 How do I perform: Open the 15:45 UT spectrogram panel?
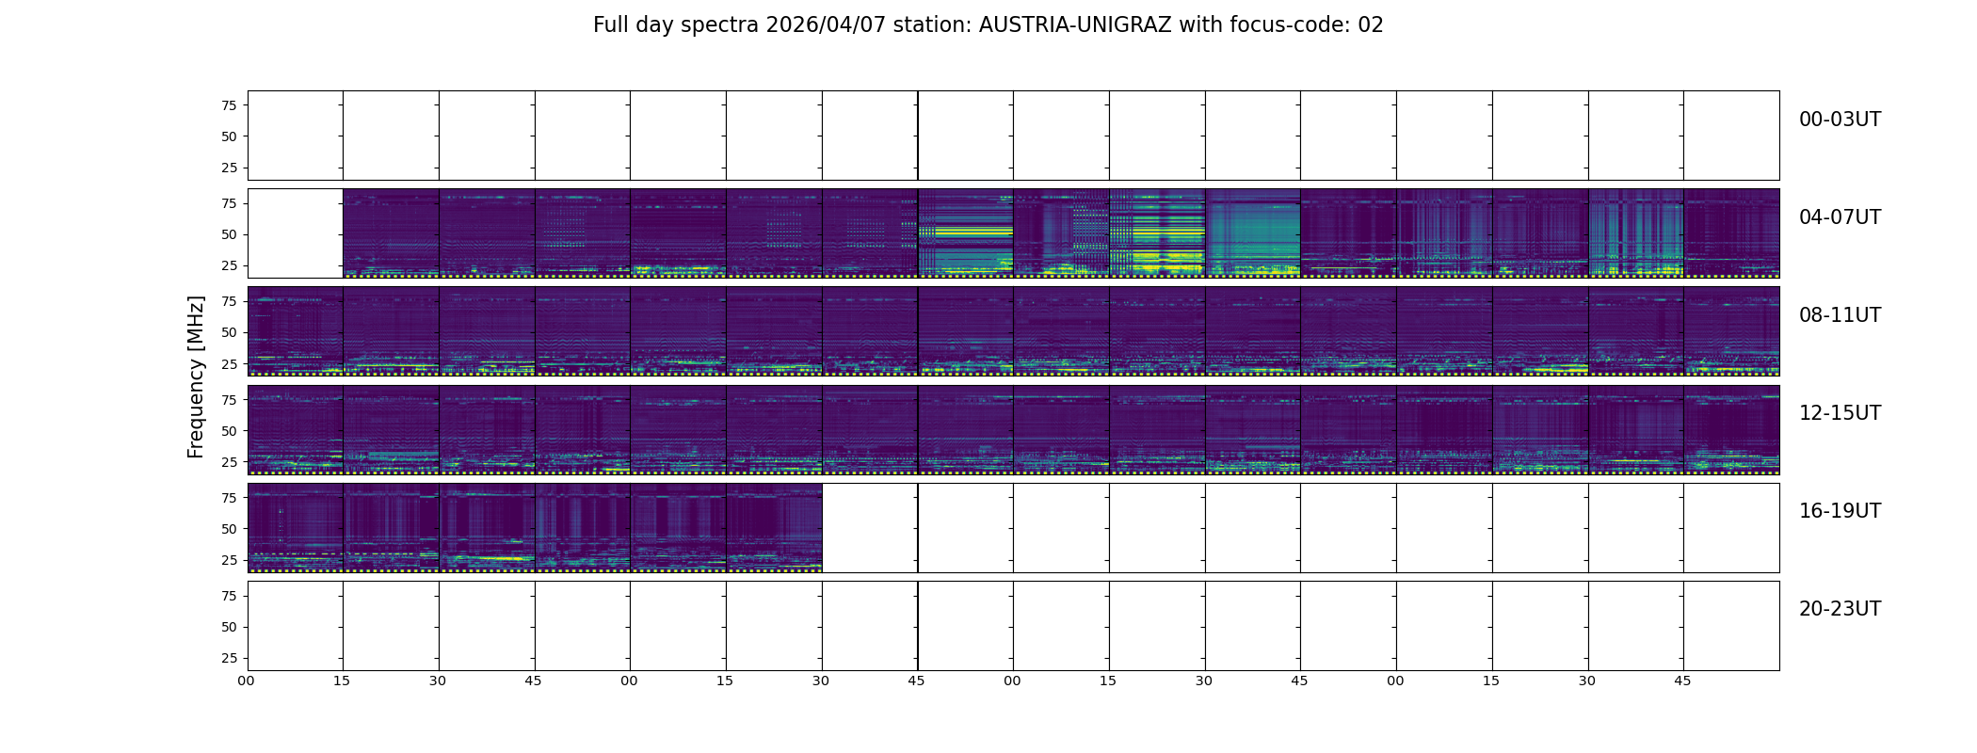tap(1731, 429)
